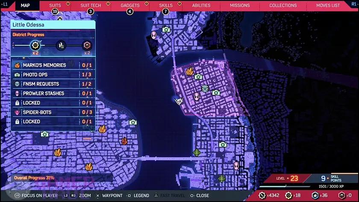
Task: Click the city token icon showing x18
Action: tap(288, 195)
